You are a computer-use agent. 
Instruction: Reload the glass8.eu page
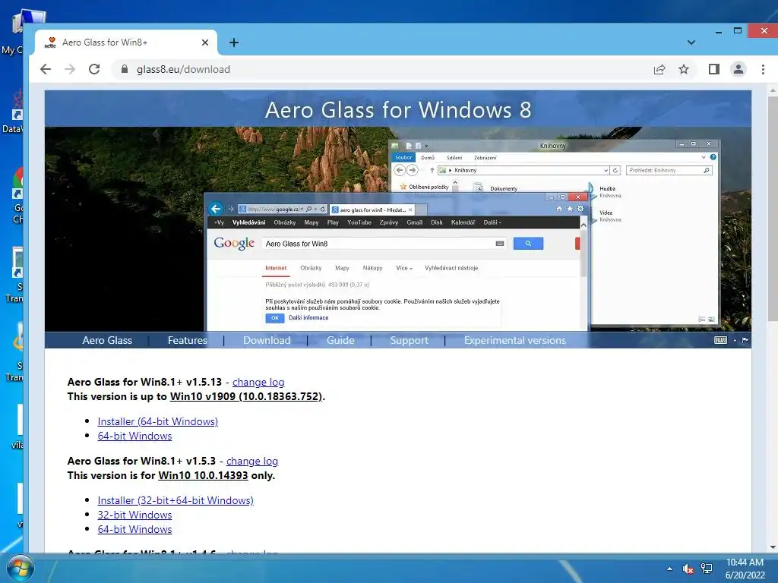click(x=94, y=69)
